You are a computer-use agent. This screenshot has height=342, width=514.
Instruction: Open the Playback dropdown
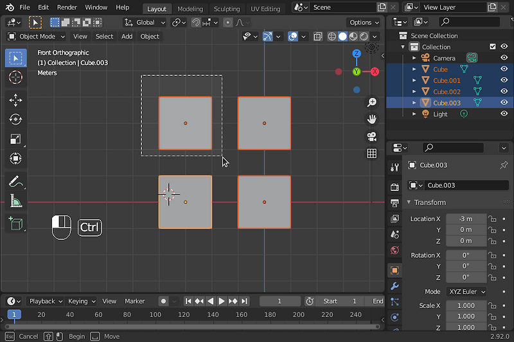pyautogui.click(x=45, y=301)
